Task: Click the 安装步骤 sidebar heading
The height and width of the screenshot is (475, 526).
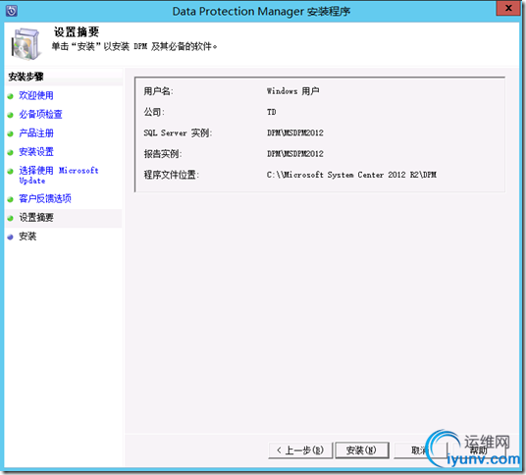Action: click(26, 77)
